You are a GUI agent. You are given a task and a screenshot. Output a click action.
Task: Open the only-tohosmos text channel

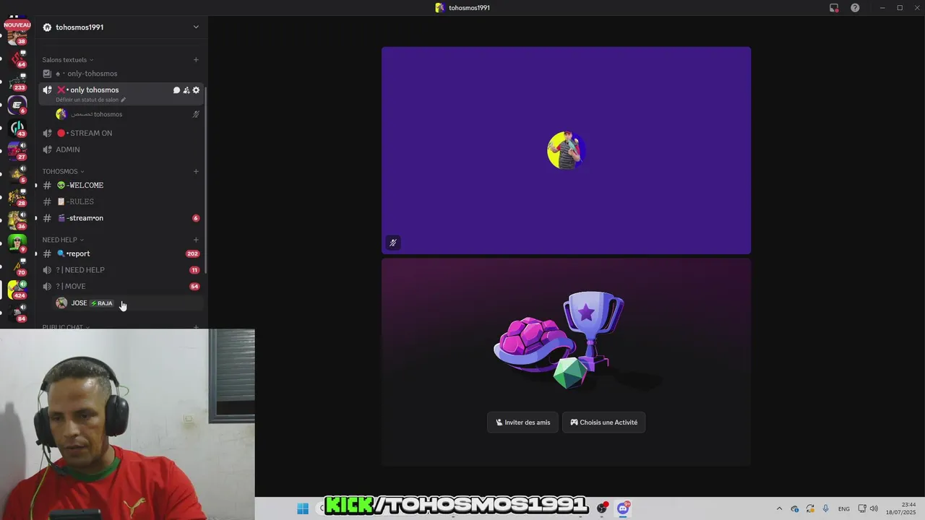point(121,74)
